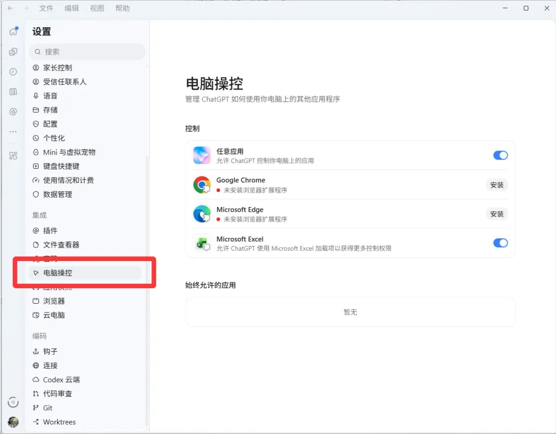The height and width of the screenshot is (434, 556).
Task: Install the Google Chrome extension
Action: coord(497,185)
